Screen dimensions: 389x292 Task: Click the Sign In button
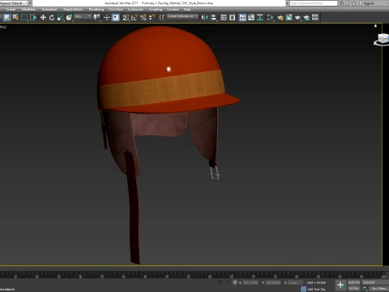366,3
